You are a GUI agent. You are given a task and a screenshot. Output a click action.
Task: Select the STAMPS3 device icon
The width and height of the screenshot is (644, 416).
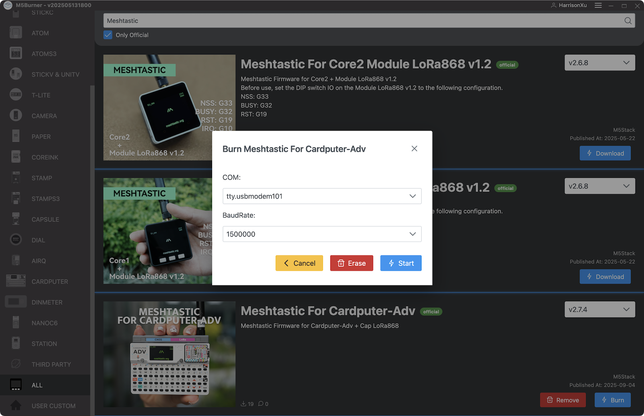point(16,199)
